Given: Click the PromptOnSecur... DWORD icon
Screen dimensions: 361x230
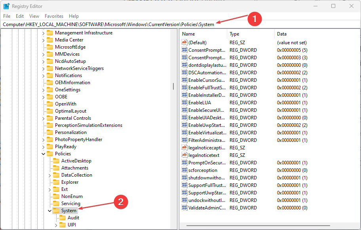Looking at the screenshot, I should (184, 163).
